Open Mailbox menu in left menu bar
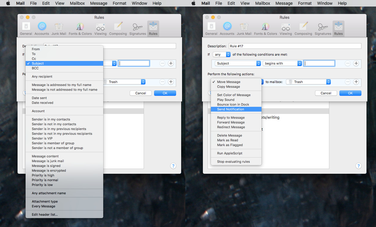The image size is (376, 227). click(77, 3)
